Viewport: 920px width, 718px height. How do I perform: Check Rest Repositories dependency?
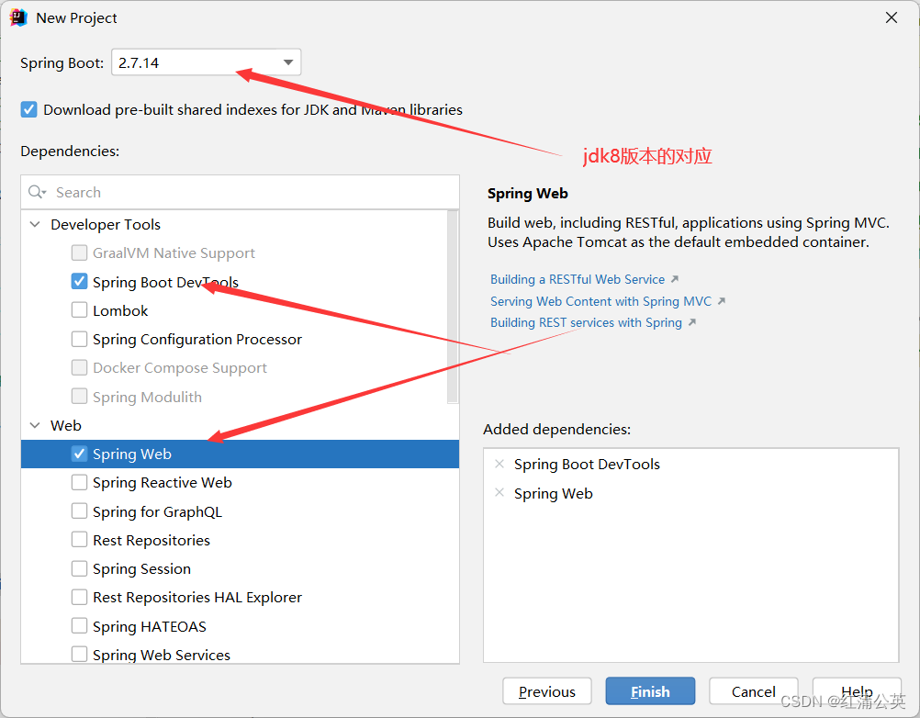[79, 539]
